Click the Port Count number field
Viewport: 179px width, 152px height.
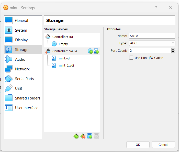(150, 50)
